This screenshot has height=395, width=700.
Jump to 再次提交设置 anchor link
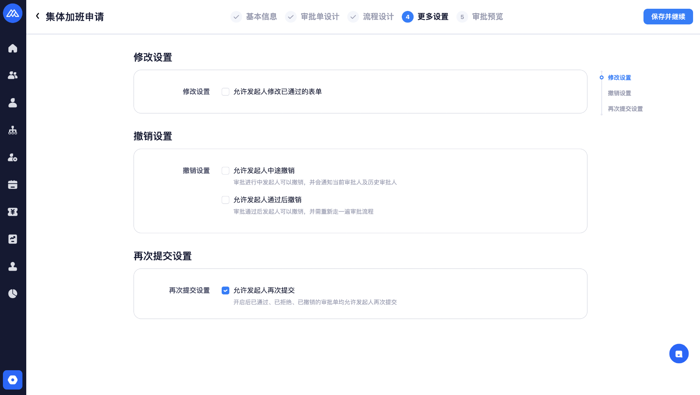[x=625, y=109]
